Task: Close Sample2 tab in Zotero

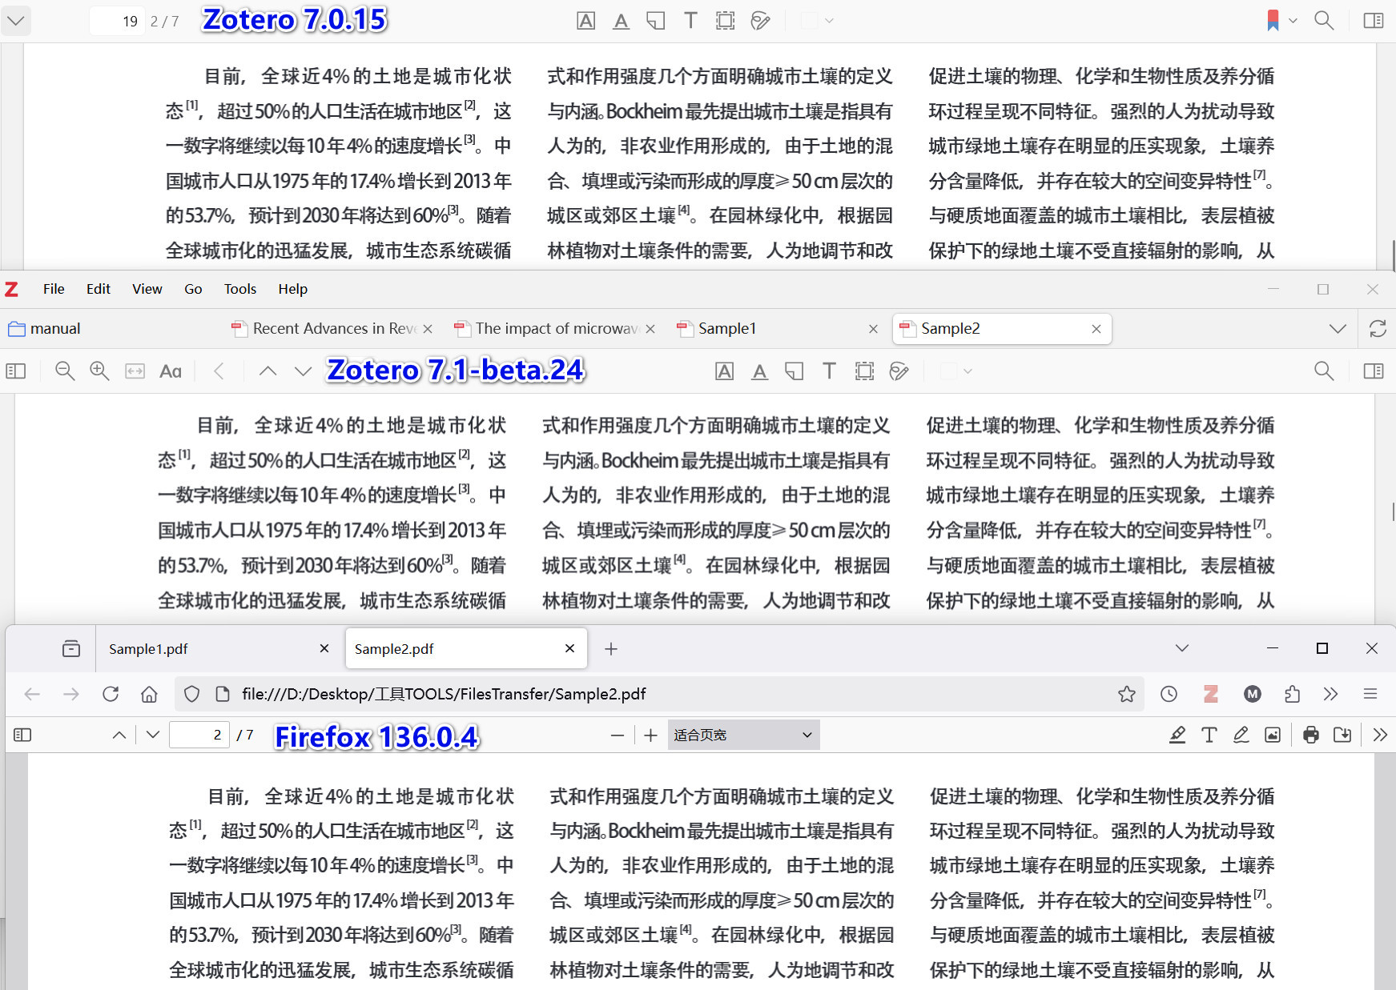Action: (1096, 329)
